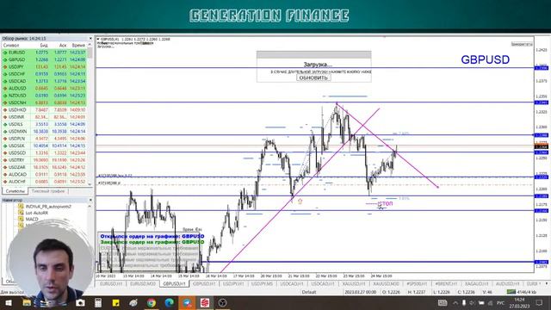Open the XAUUSD,M30 chart tab
551x310 pixels.
[x=386, y=283]
